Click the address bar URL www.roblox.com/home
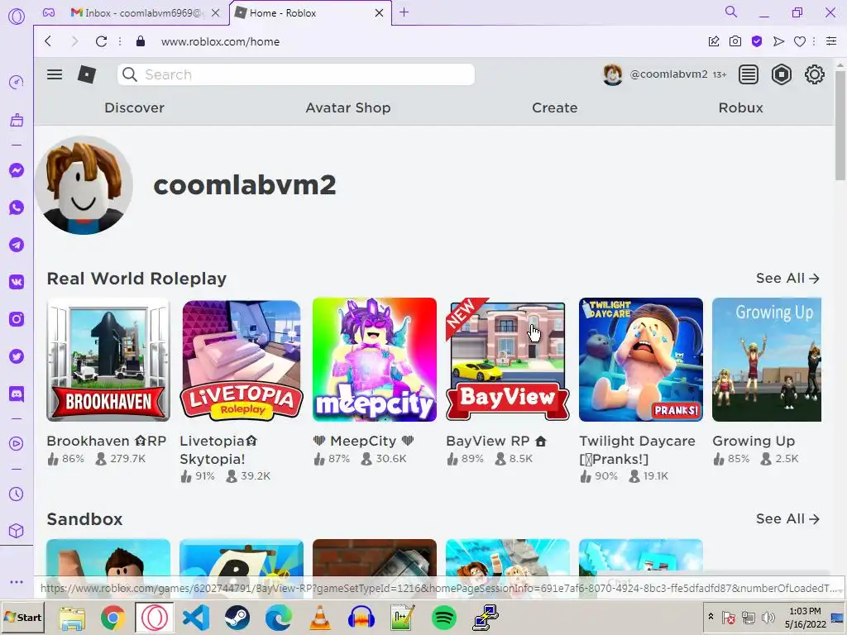Viewport: 847px width, 635px height. click(x=220, y=41)
